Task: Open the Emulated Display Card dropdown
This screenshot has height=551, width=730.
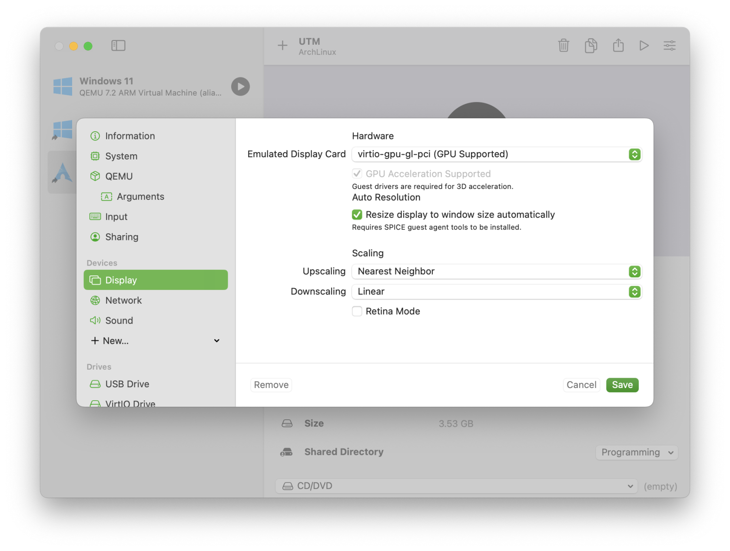Action: click(497, 154)
